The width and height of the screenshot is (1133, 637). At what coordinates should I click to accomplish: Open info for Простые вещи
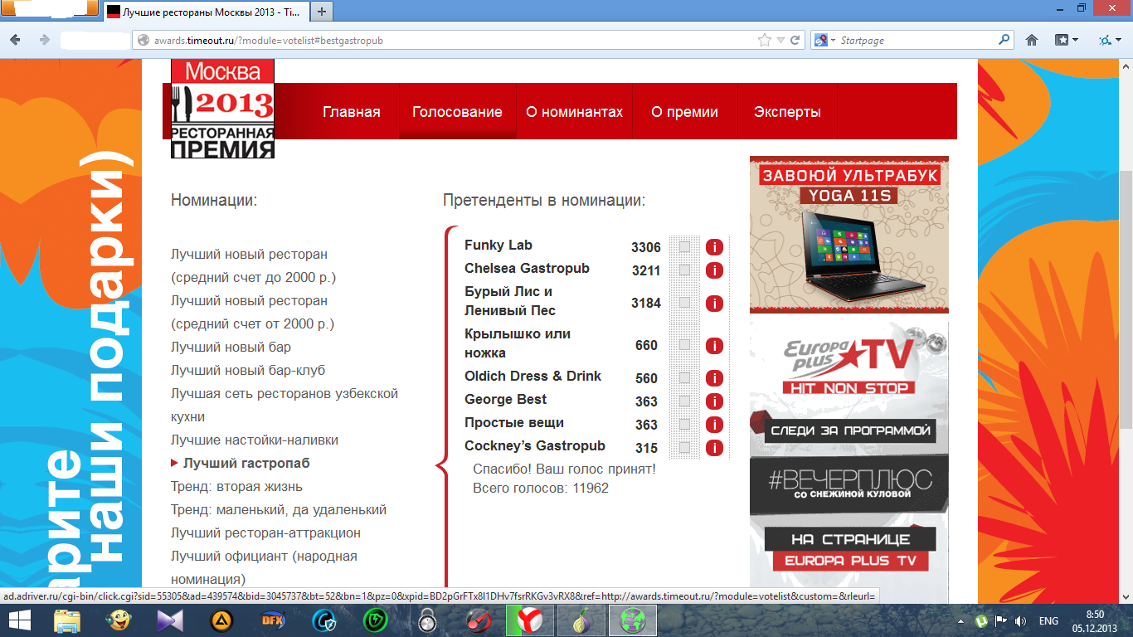point(714,425)
